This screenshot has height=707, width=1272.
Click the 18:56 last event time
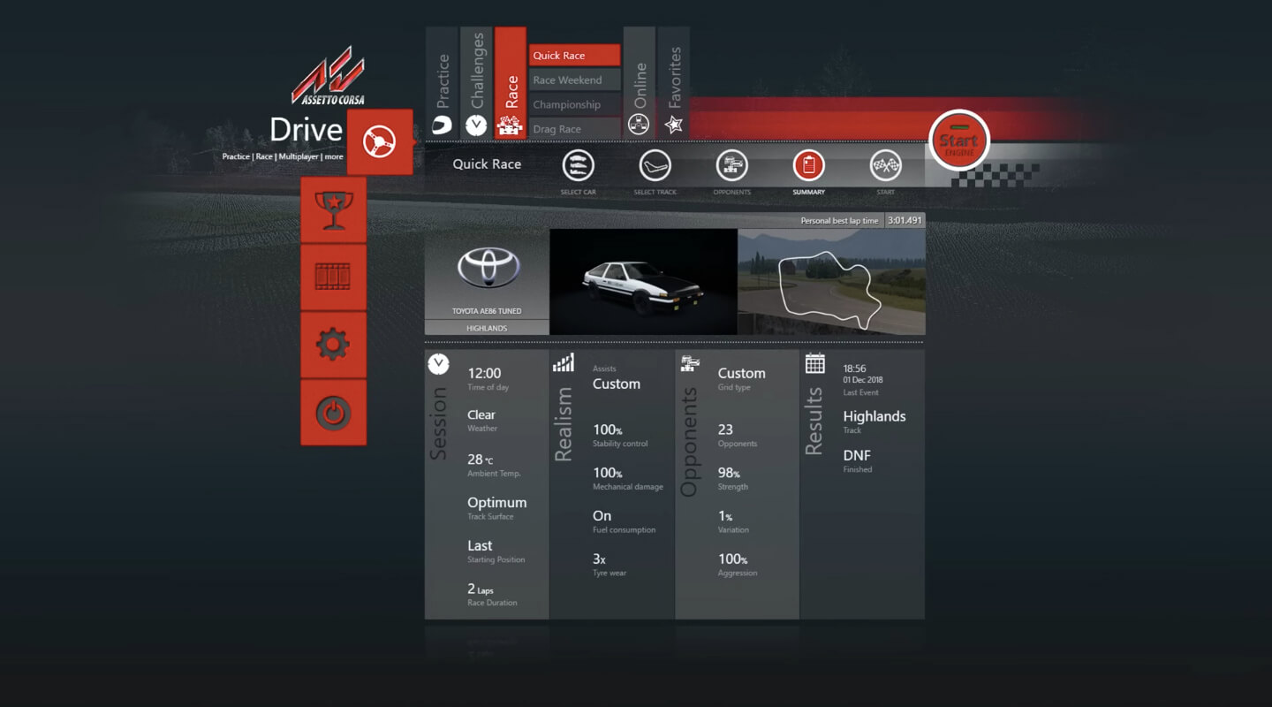[x=854, y=369]
